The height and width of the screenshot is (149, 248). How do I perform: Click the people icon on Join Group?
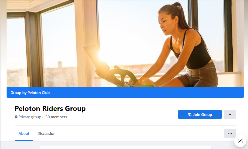190,115
